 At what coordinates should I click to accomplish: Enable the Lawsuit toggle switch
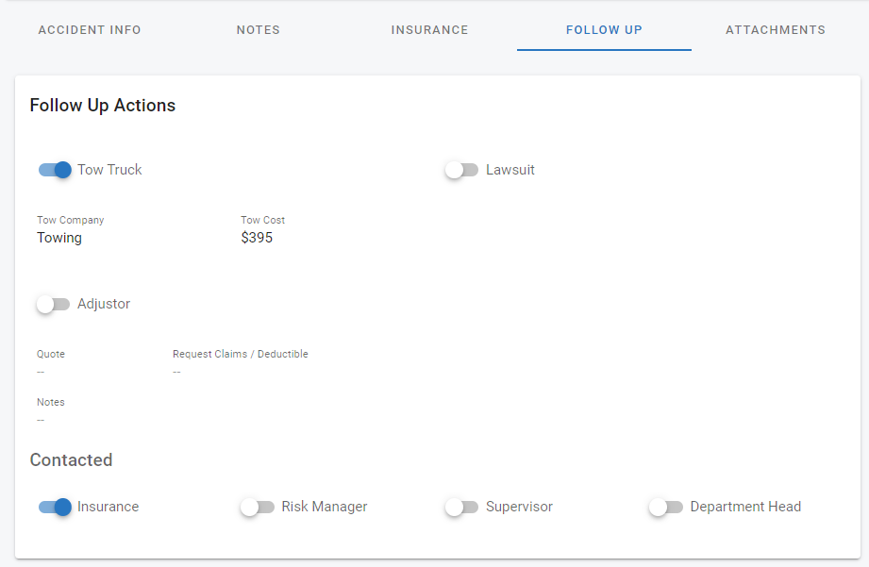[x=461, y=170]
